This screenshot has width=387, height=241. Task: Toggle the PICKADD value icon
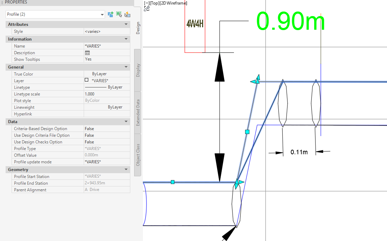tap(110, 14)
